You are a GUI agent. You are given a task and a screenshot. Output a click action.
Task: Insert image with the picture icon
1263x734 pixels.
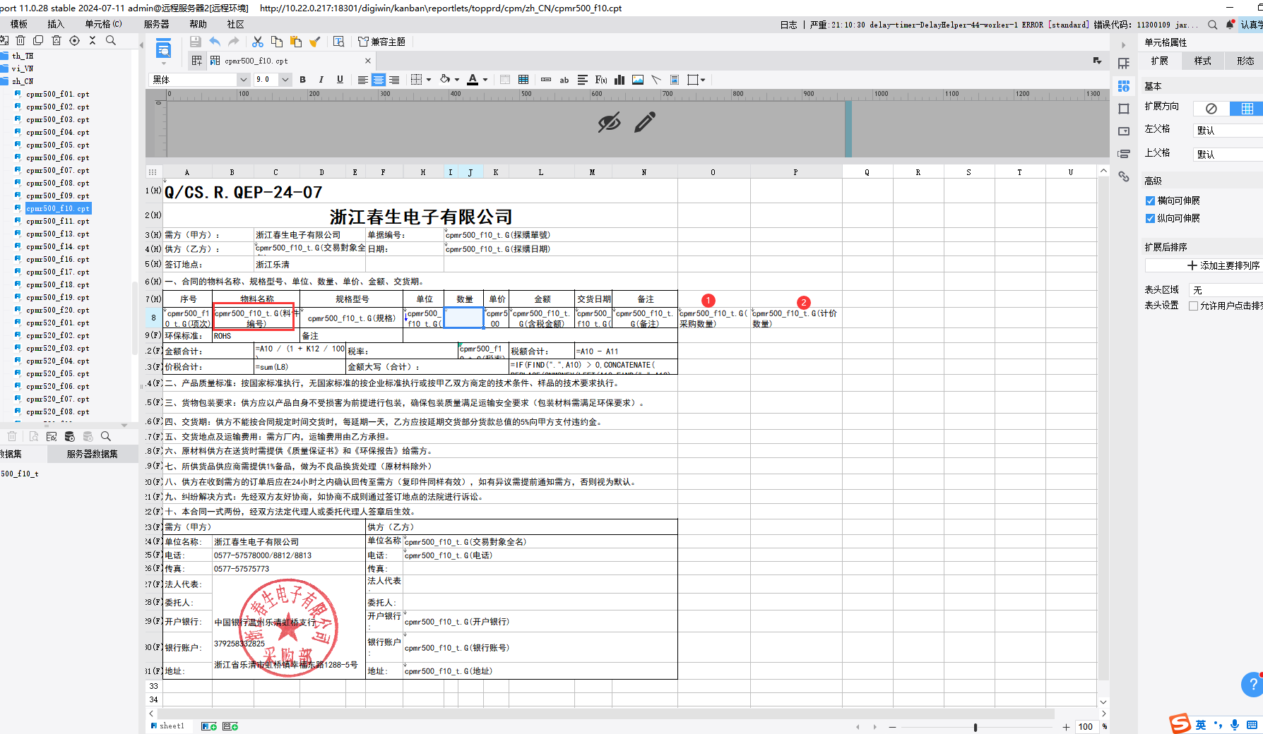(x=638, y=80)
